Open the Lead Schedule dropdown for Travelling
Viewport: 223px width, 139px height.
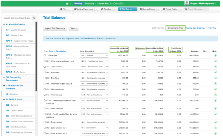94,78
